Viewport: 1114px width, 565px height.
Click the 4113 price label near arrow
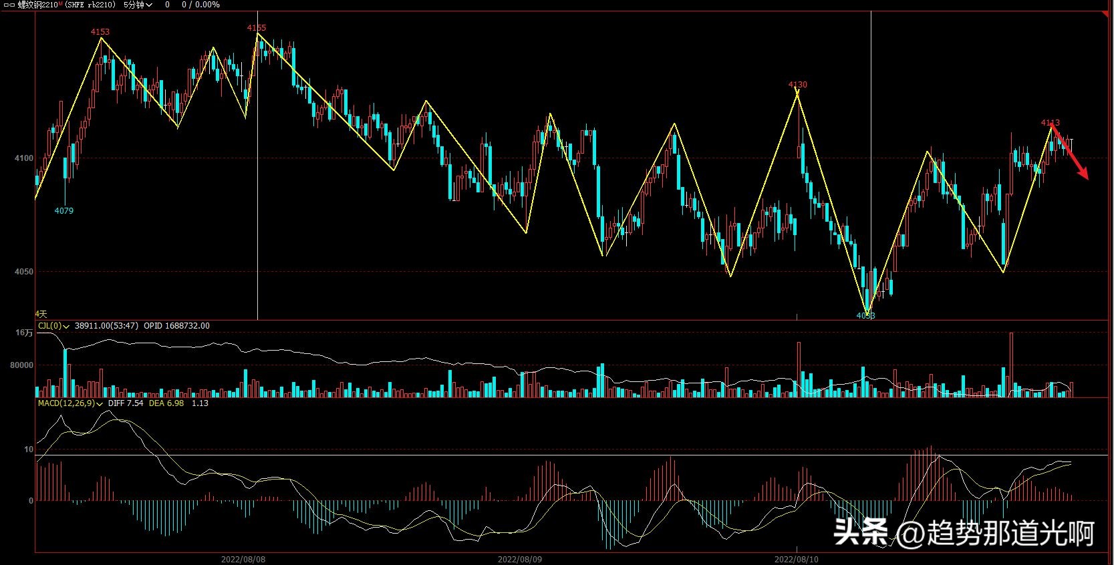coord(1050,123)
